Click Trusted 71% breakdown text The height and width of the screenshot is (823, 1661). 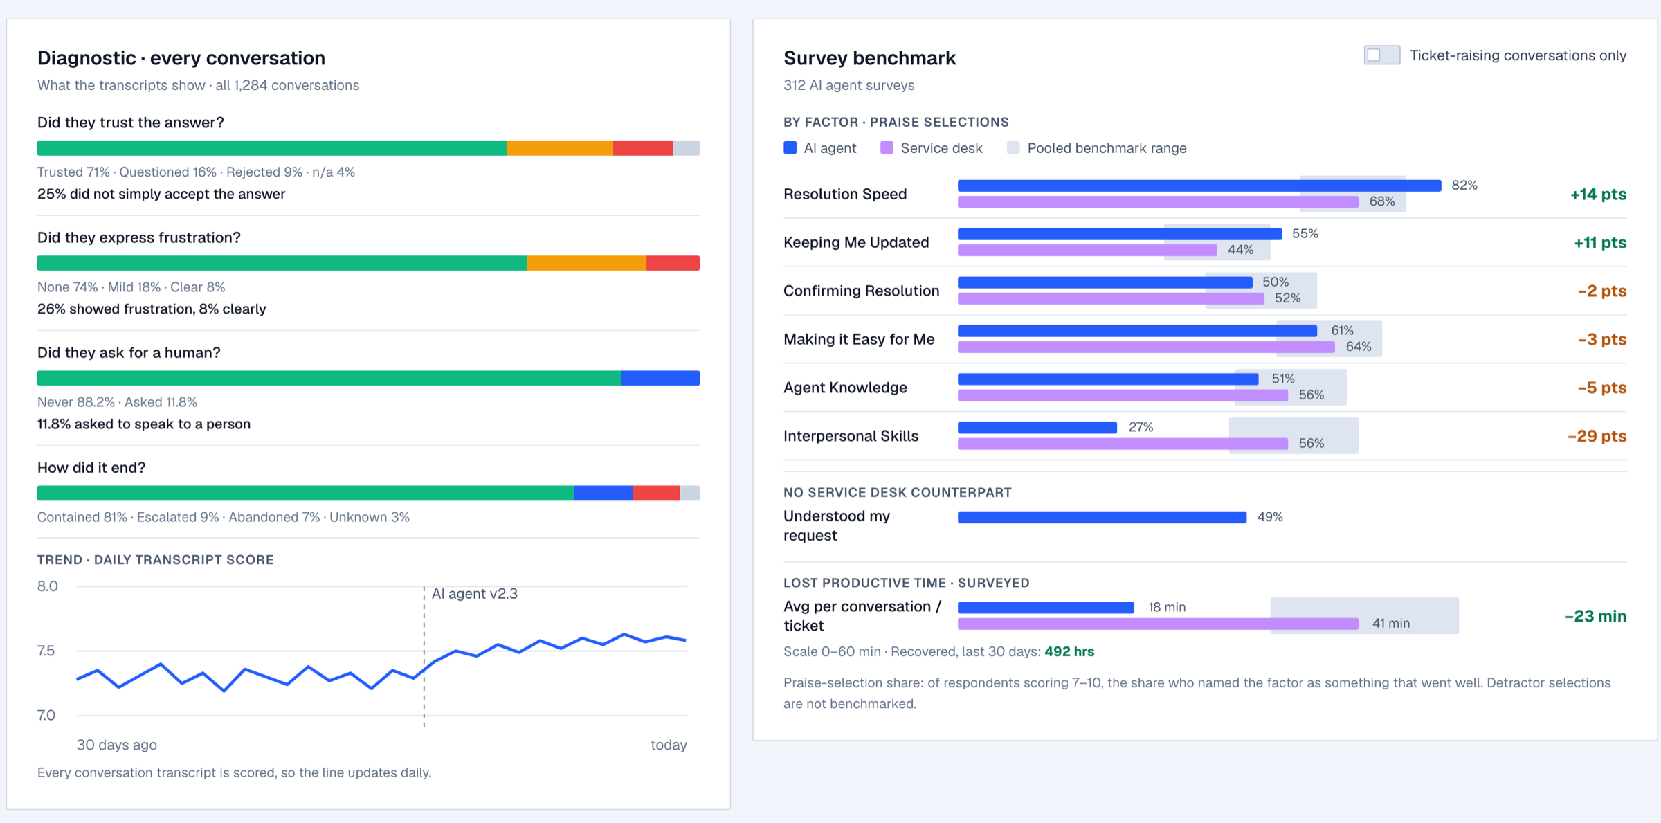coord(73,172)
